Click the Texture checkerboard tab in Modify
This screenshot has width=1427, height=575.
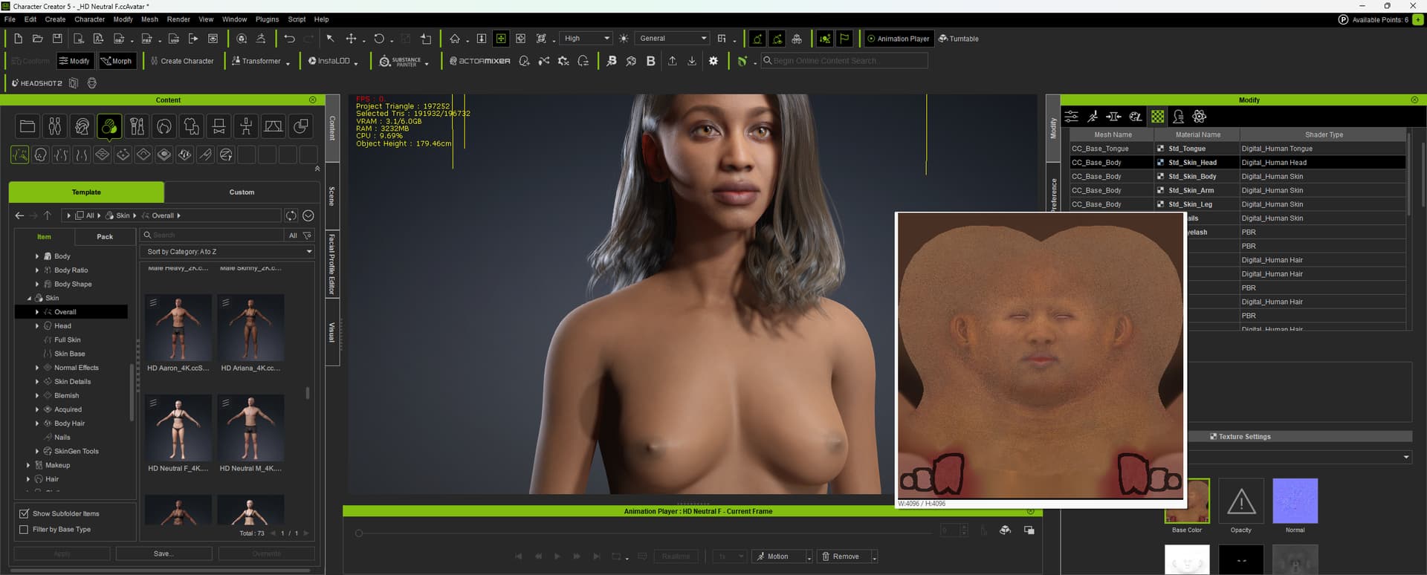pos(1157,117)
